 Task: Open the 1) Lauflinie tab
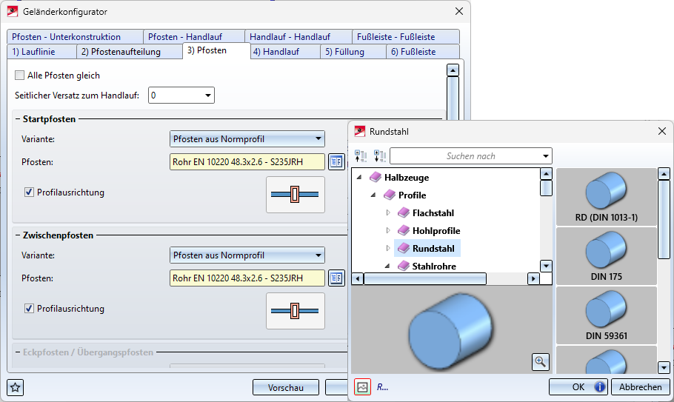click(41, 52)
